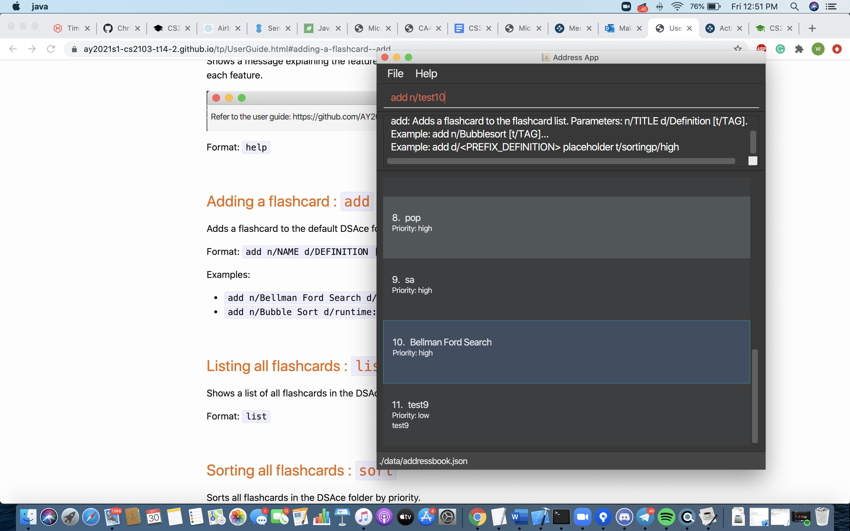The height and width of the screenshot is (531, 850).
Task: Click the result box horizontal scrollbar
Action: coord(560,161)
